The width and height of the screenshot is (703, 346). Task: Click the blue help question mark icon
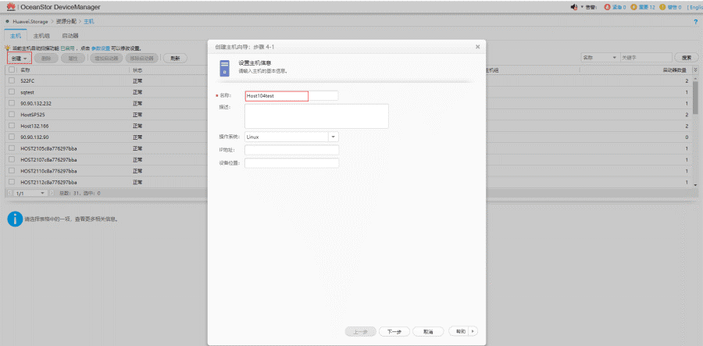[695, 22]
